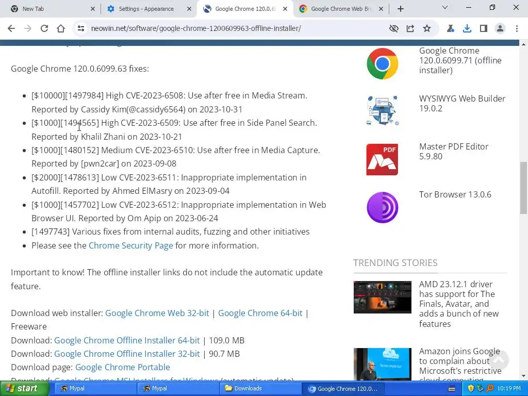Open the tab search dropdown arrow
The image size is (528, 396).
coord(445,7)
